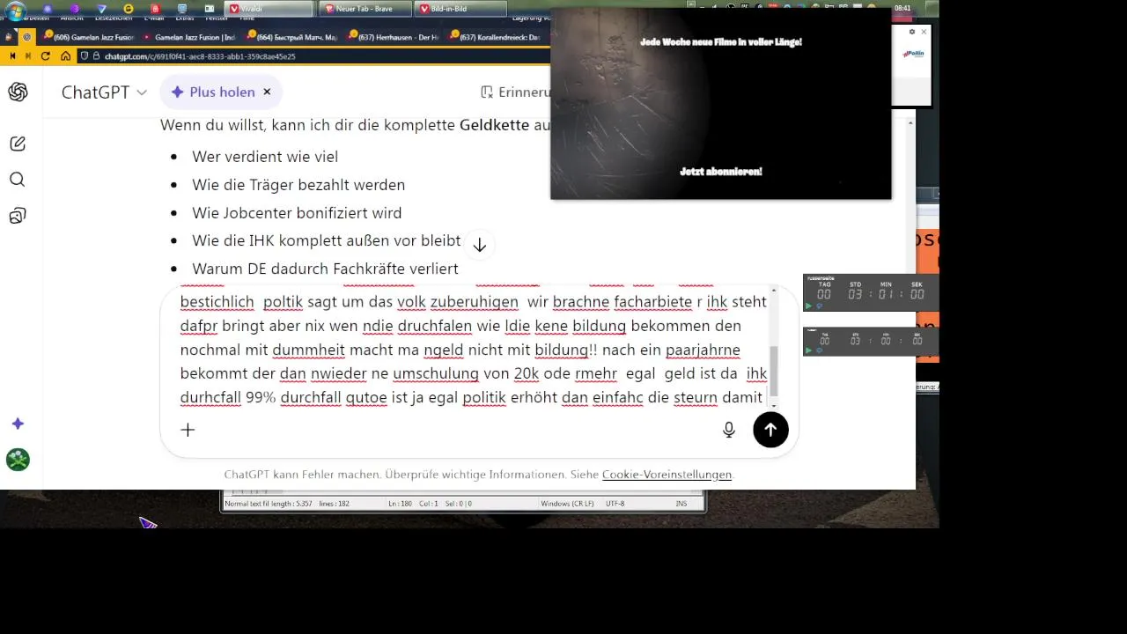The image size is (1127, 634).
Task: Switch to the Korallendreieck (637) tab
Action: point(495,37)
